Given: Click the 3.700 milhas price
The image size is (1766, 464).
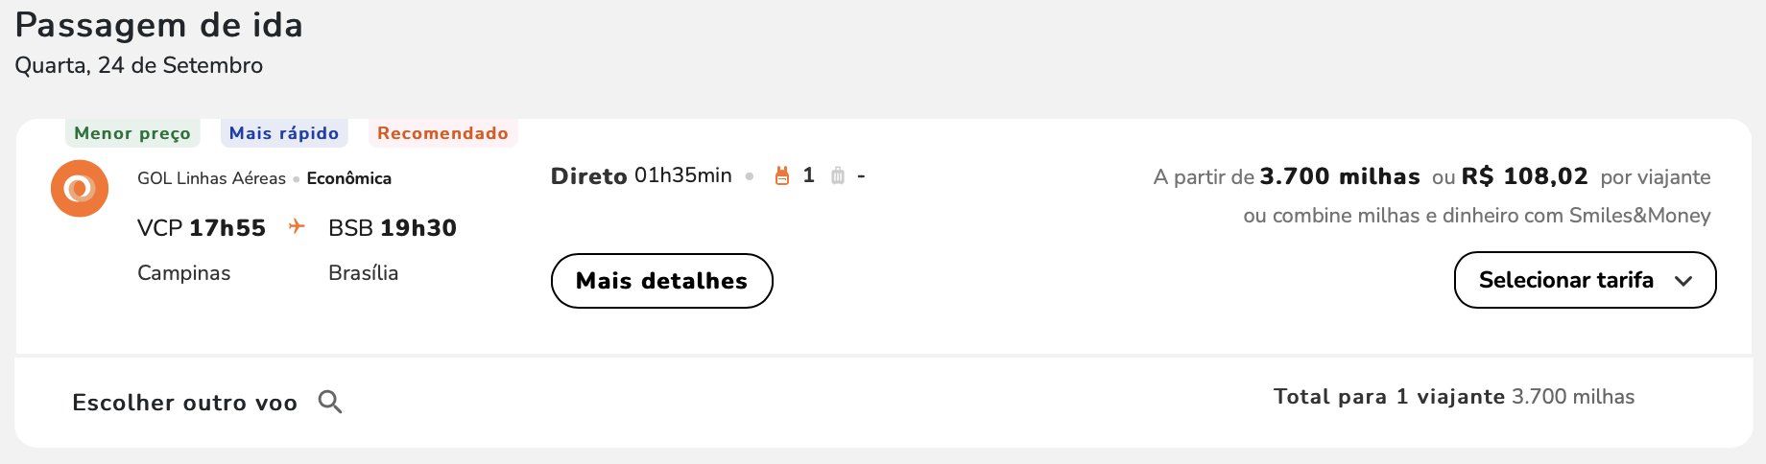Looking at the screenshot, I should [x=1340, y=176].
